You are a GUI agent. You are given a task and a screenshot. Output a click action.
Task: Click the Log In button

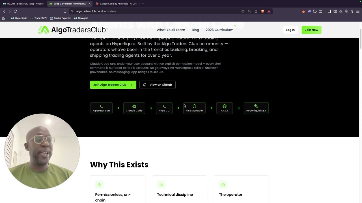[x=290, y=30]
